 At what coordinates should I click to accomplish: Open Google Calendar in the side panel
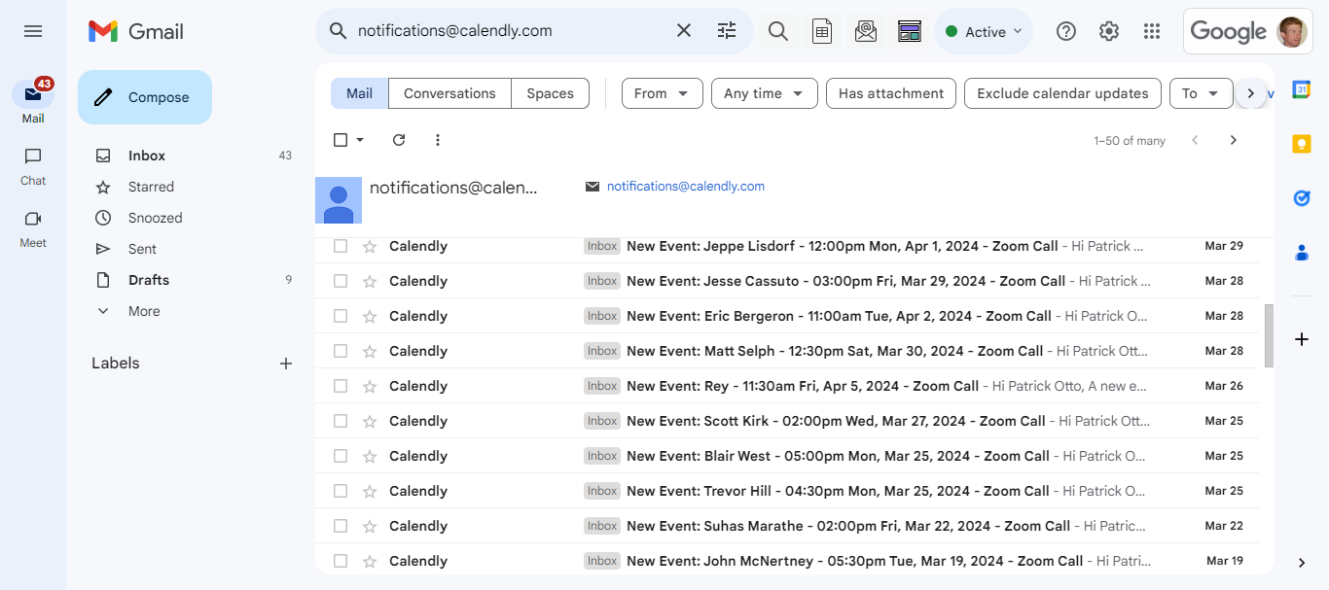(x=1302, y=89)
